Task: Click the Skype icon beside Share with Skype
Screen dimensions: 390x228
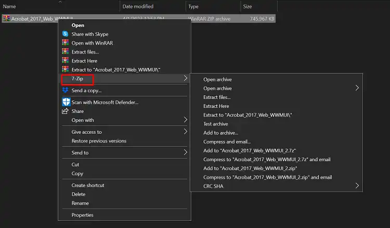Action: click(x=65, y=34)
